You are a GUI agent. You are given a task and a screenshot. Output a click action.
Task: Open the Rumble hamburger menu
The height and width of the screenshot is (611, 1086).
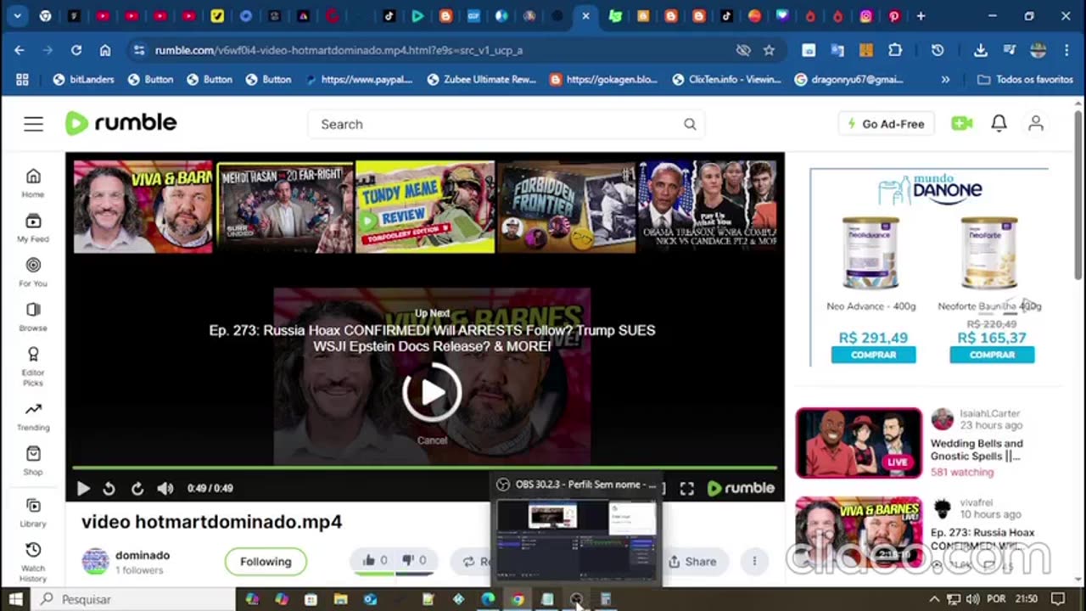point(33,124)
